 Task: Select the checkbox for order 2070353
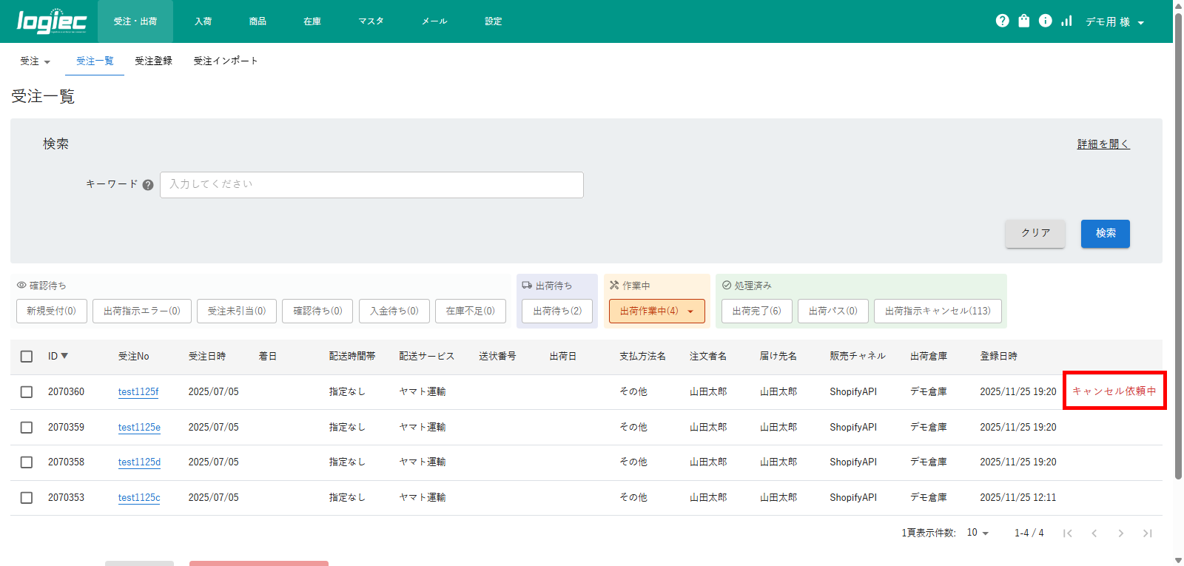(x=27, y=498)
